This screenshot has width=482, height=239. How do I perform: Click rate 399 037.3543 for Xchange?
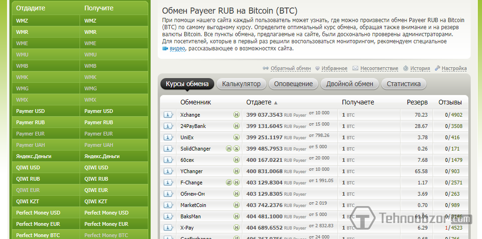[x=265, y=115]
